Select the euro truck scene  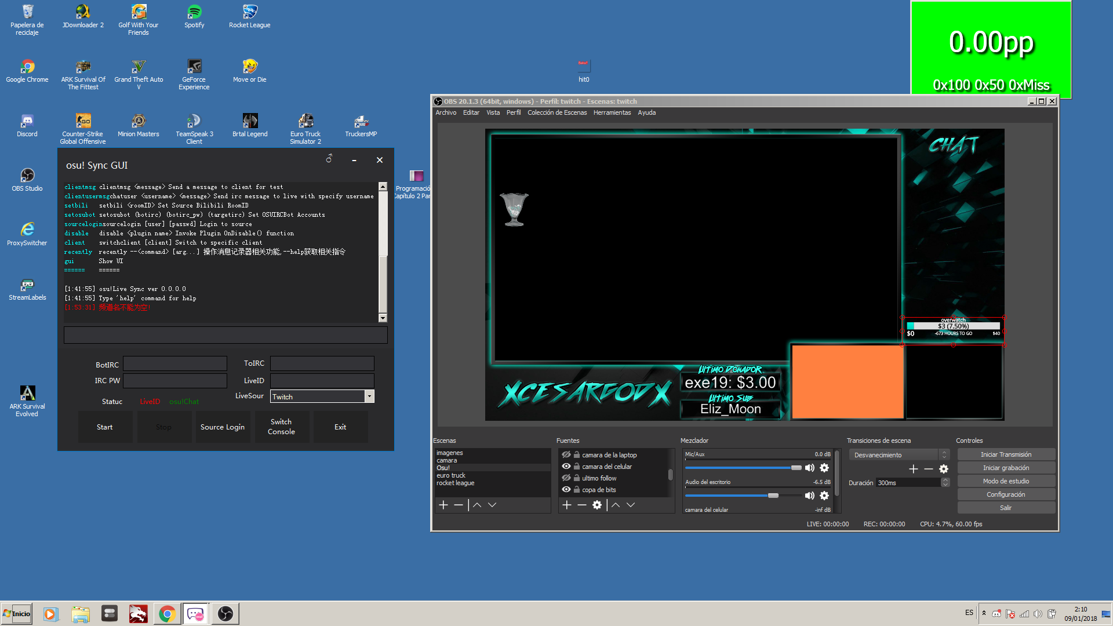coord(493,475)
